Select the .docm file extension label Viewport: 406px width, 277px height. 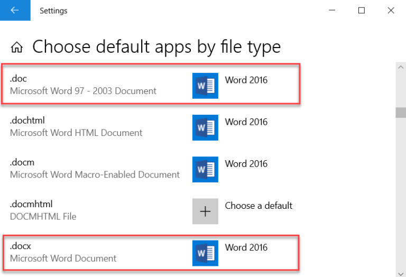[x=22, y=162]
